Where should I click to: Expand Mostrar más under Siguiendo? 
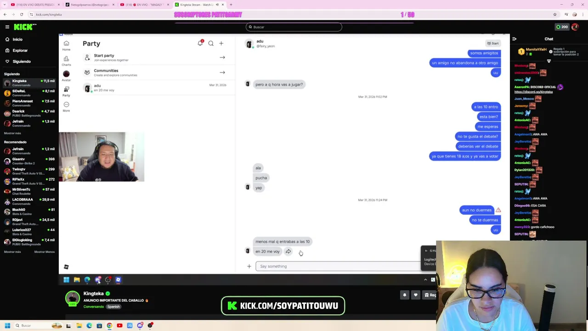[12, 133]
